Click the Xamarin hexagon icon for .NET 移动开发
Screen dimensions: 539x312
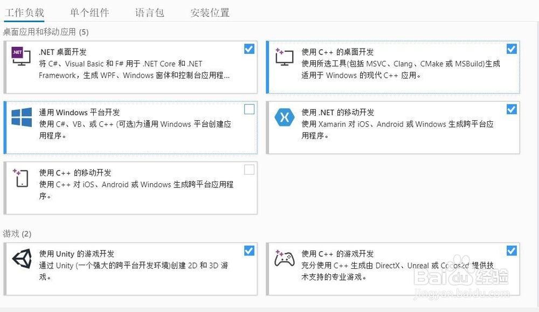(x=284, y=117)
